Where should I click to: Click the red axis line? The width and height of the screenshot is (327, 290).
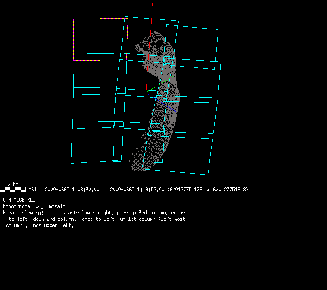[x=149, y=48]
